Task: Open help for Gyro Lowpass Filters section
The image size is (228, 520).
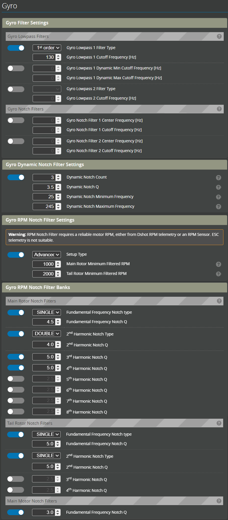Action: [x=219, y=36]
